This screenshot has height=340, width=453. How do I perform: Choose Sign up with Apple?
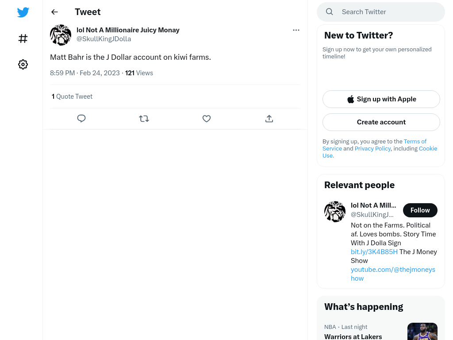coord(381,99)
